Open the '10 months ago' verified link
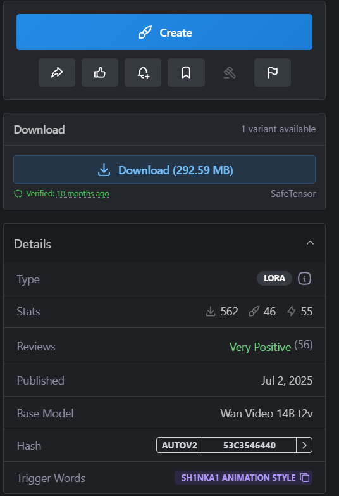 pos(83,194)
